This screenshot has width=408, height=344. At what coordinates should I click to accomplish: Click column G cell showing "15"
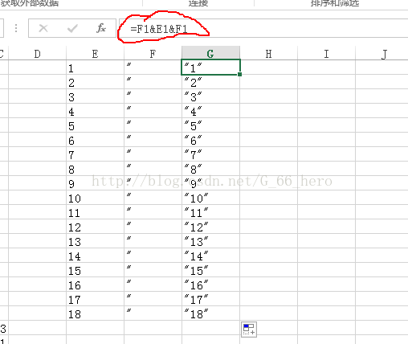point(210,270)
